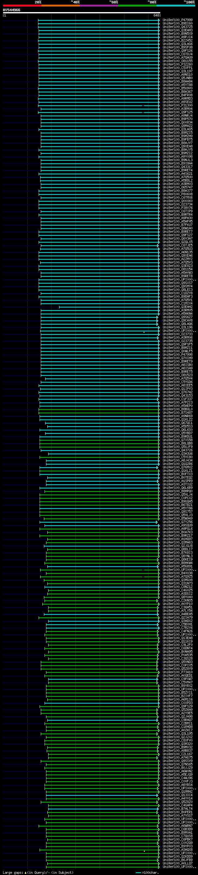Select UniRef100_Q2KDD9 label
The height and width of the screenshot is (875, 198).
pyautogui.click(x=178, y=856)
